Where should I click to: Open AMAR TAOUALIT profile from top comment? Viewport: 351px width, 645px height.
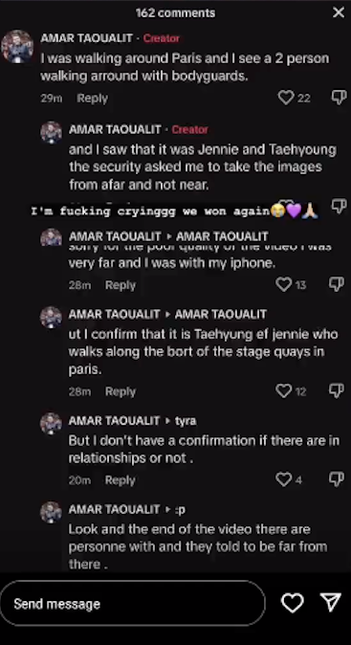pyautogui.click(x=86, y=38)
